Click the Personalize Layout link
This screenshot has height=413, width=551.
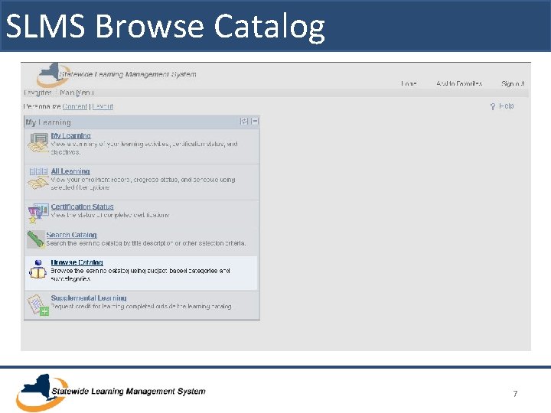(103, 106)
